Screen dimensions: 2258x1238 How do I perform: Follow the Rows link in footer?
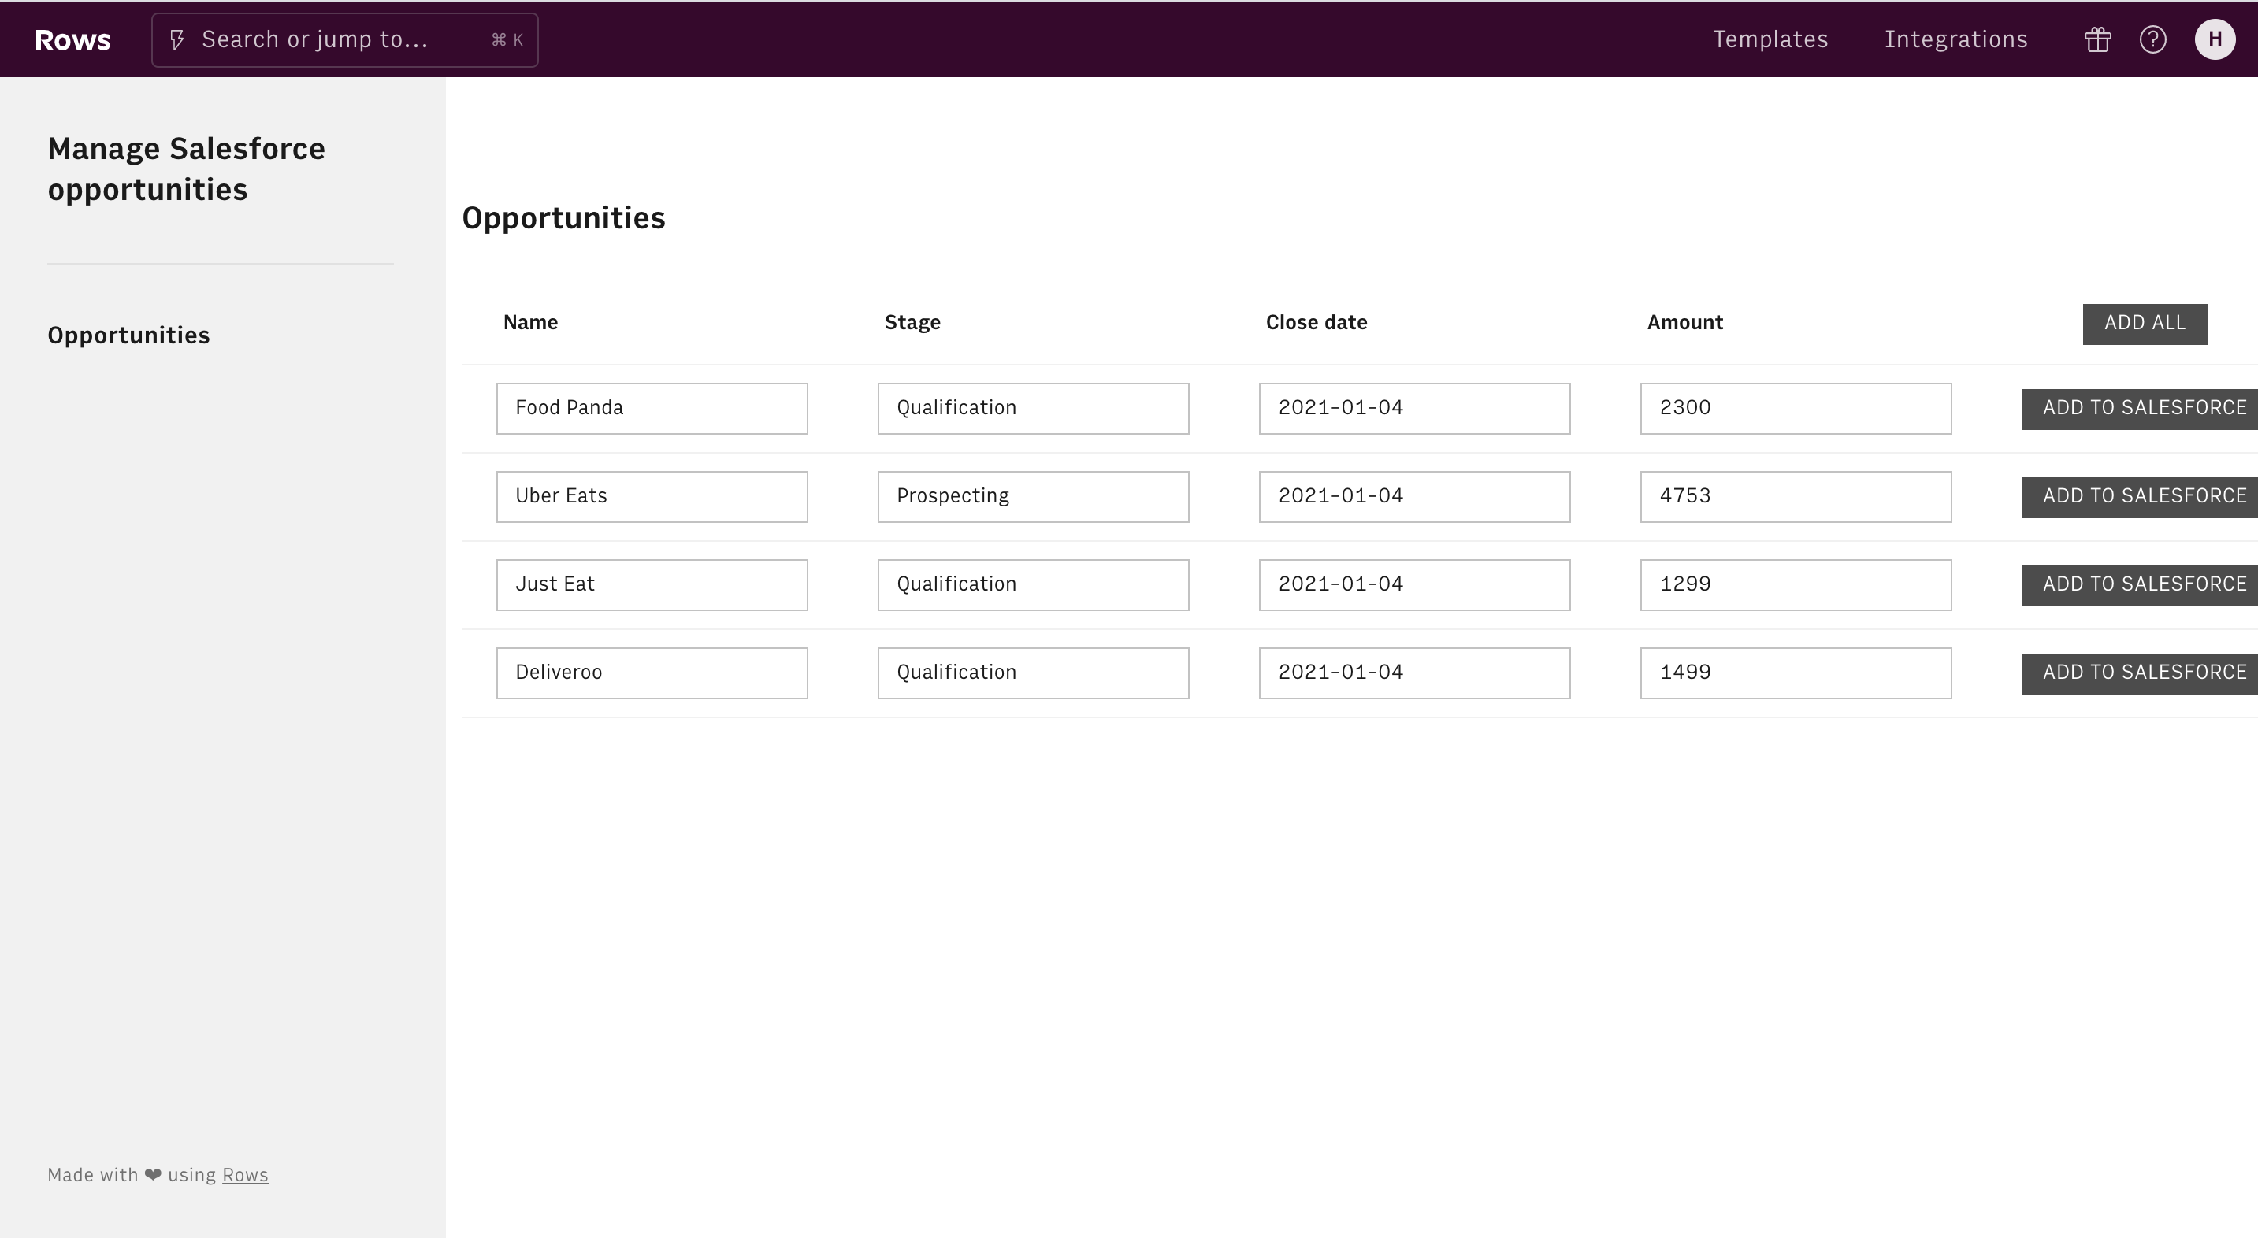tap(244, 1175)
